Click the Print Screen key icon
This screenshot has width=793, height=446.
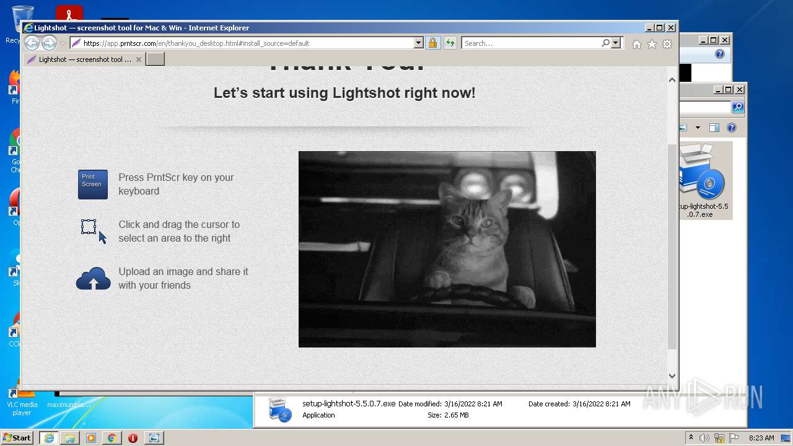(x=93, y=185)
